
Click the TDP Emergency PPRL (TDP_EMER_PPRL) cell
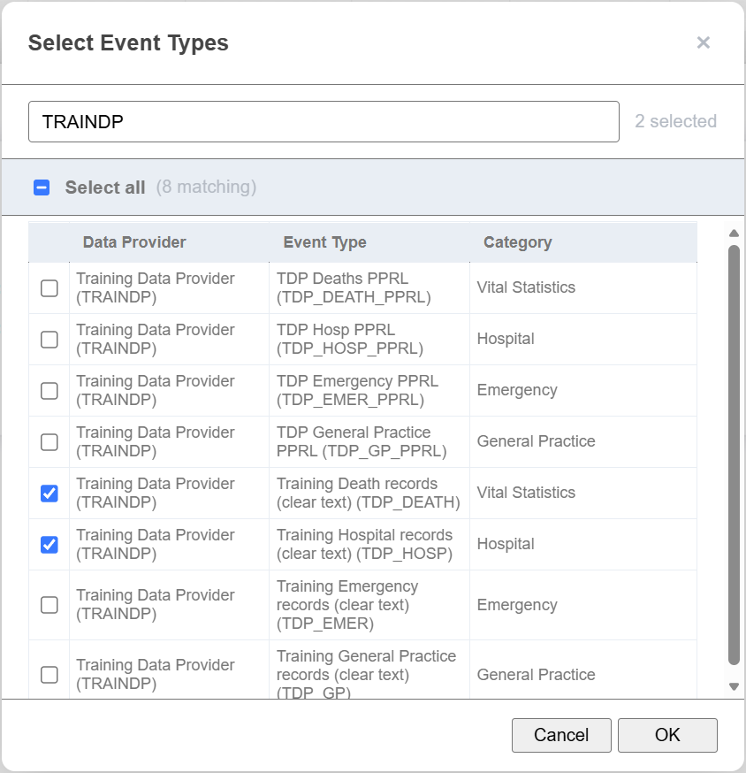coord(369,390)
